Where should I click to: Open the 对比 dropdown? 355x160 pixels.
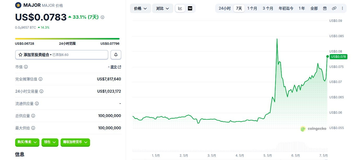point(163,8)
